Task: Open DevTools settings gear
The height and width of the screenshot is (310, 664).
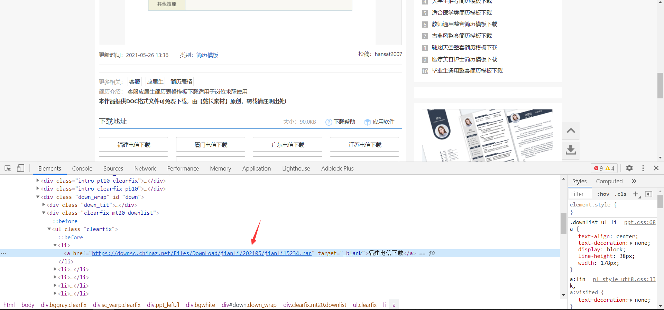Action: (629, 168)
